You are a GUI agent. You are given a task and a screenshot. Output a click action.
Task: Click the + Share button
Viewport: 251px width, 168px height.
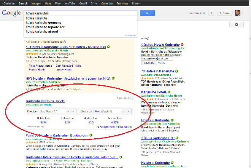[224, 13]
